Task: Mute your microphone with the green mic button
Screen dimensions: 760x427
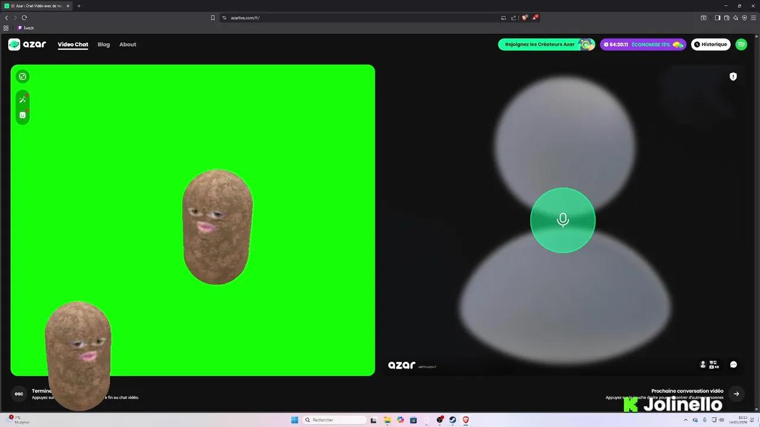Action: click(x=563, y=220)
